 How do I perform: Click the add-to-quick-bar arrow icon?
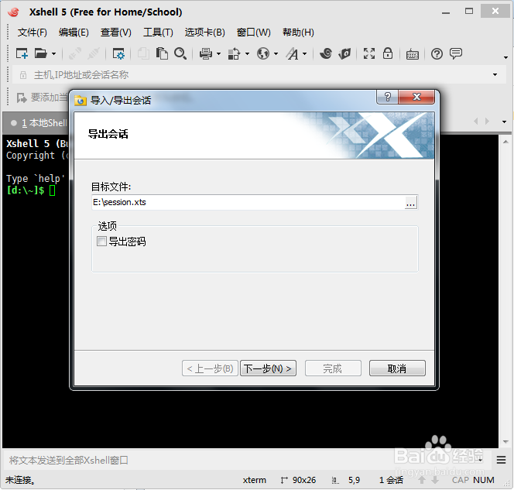pyautogui.click(x=22, y=98)
